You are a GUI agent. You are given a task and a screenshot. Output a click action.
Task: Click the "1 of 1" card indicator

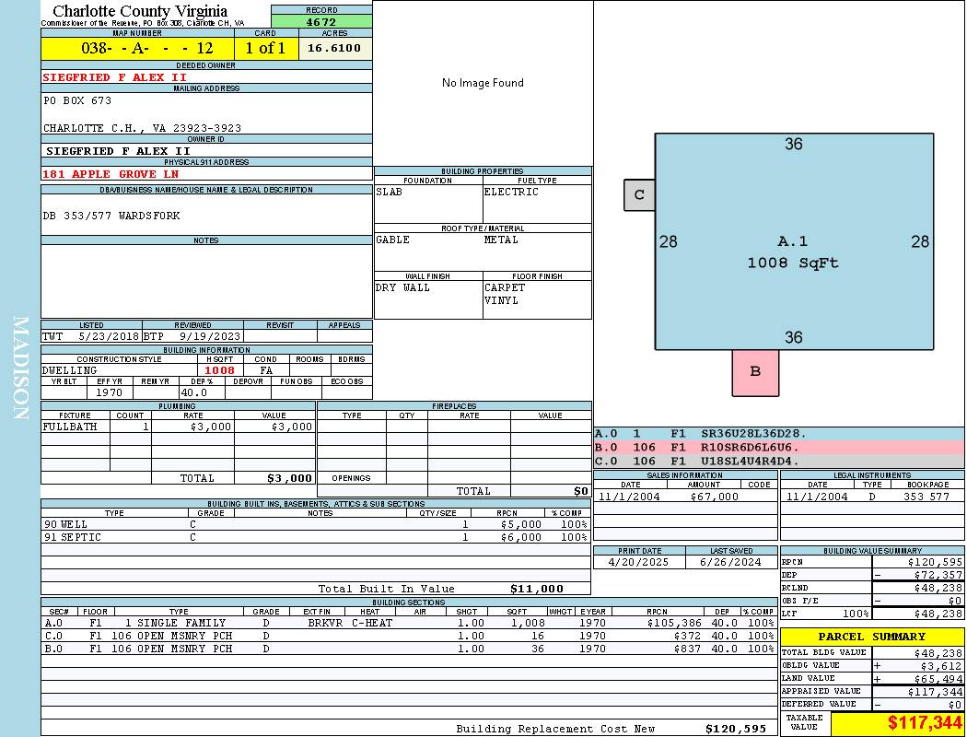pyautogui.click(x=265, y=48)
